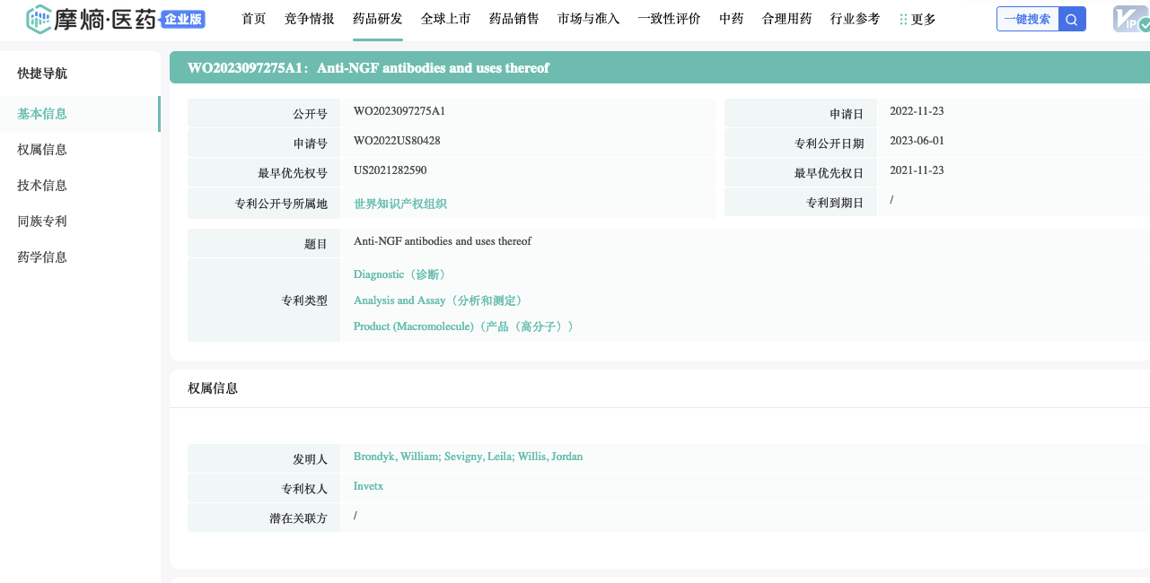This screenshot has height=583, width=1150.
Task: Open the 中药 menu
Action: [x=732, y=19]
